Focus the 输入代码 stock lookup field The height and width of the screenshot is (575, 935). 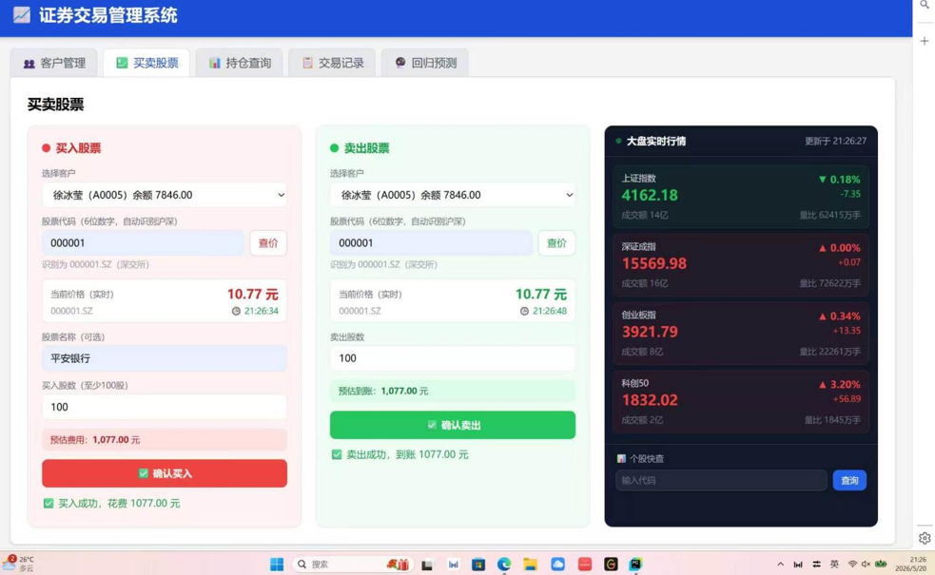[721, 480]
